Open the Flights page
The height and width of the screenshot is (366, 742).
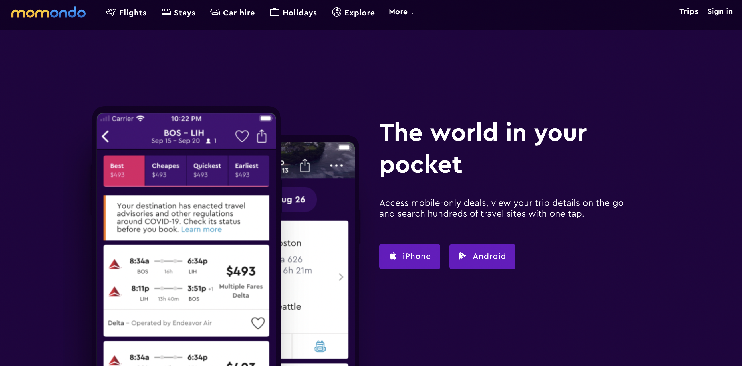(x=126, y=12)
